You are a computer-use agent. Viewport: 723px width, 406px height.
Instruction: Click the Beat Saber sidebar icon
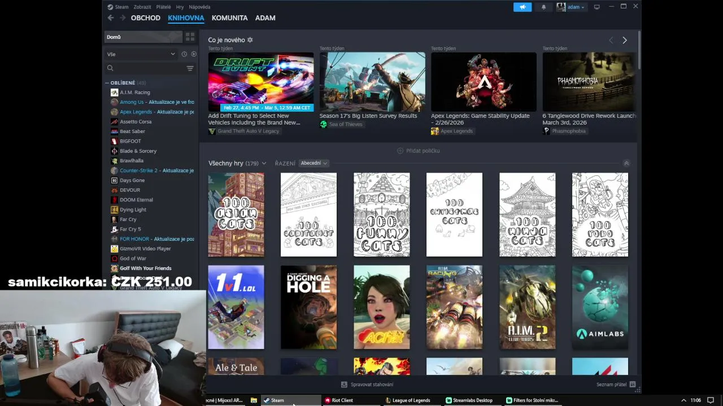tap(115, 131)
